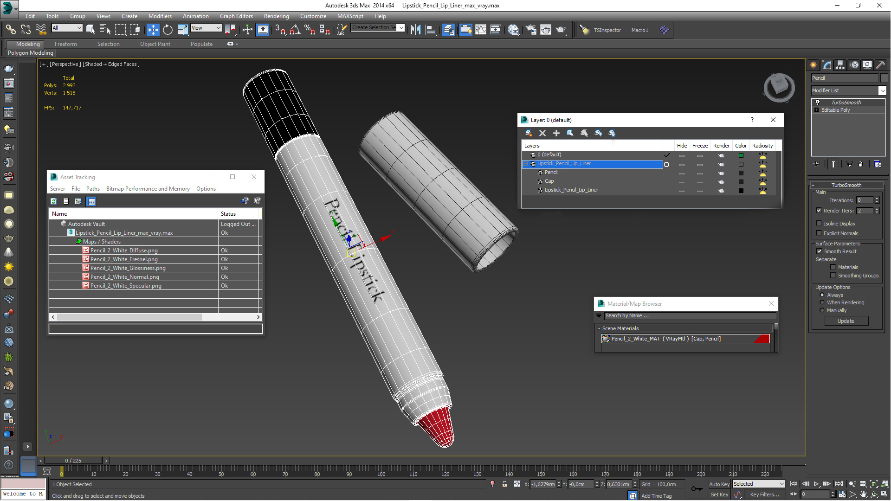Open the Curve Editor icon
891x501 pixels.
point(481,30)
